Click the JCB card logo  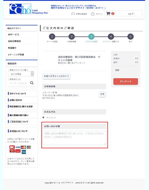[x=29, y=147]
